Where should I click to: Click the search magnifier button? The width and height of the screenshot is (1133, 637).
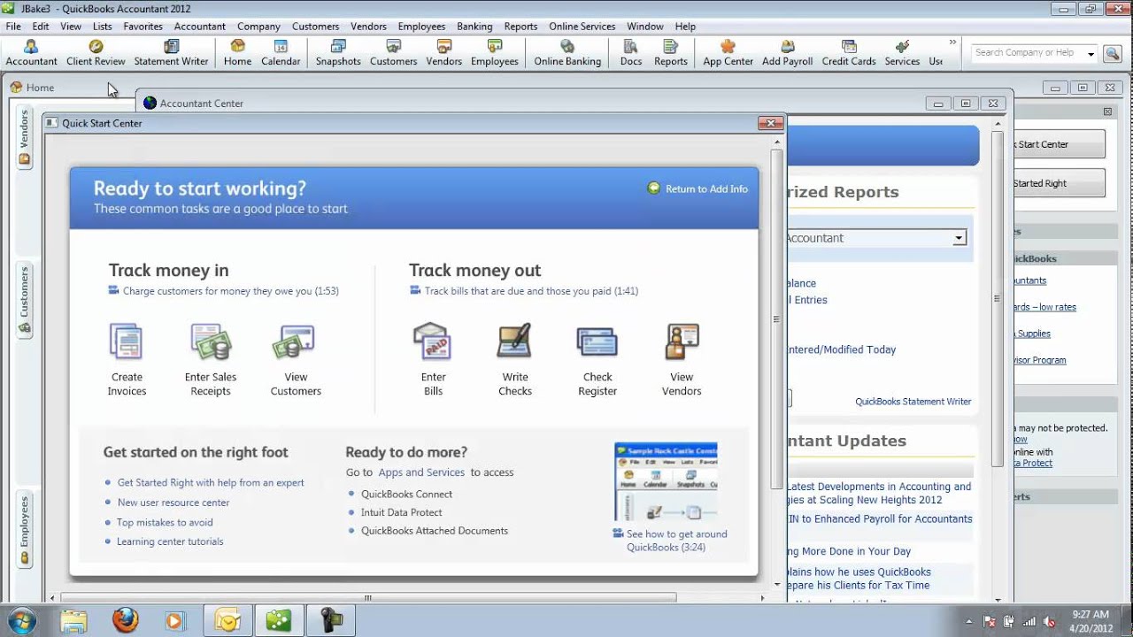1113,53
